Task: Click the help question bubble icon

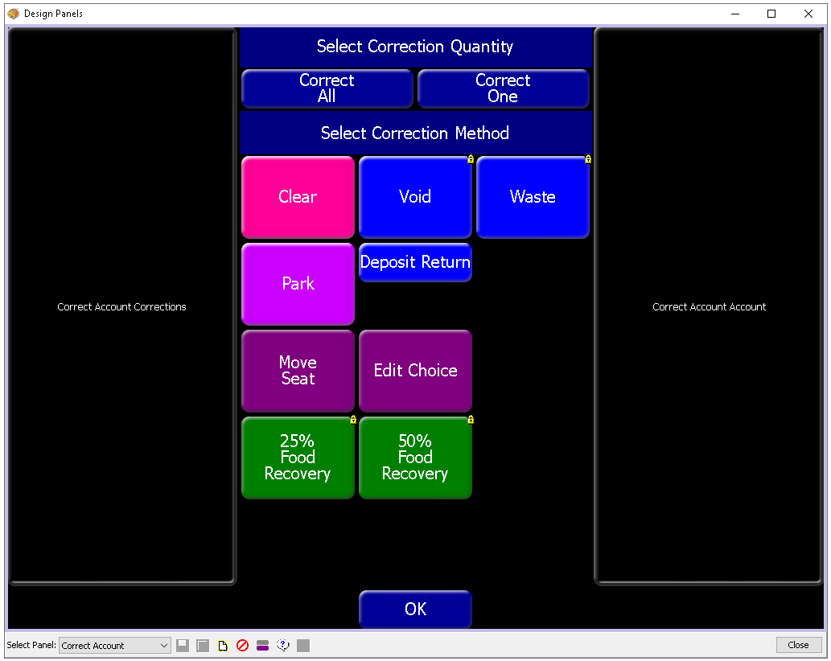Action: point(282,646)
